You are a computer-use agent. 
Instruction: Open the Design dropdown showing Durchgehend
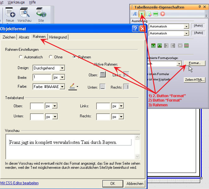point(49,68)
